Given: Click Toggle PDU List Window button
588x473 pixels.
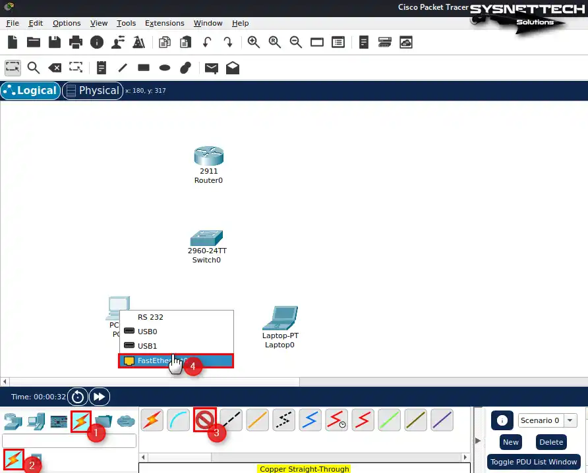Looking at the screenshot, I should point(534,462).
